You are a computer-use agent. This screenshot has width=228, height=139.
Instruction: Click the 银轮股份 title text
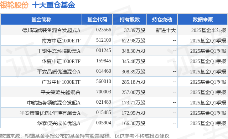point(14,5)
